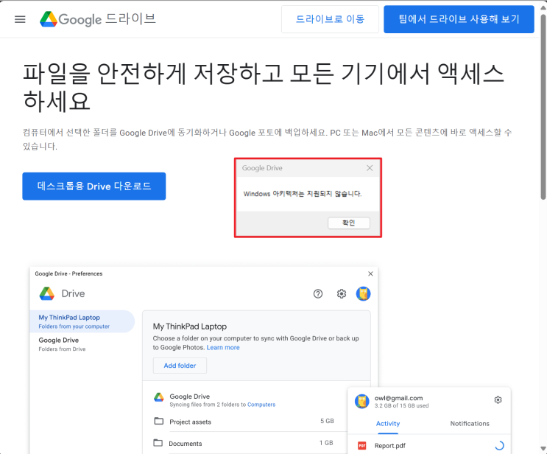The width and height of the screenshot is (547, 454).
Task: Click the page vertical scrollbar thumb
Action: [543, 107]
